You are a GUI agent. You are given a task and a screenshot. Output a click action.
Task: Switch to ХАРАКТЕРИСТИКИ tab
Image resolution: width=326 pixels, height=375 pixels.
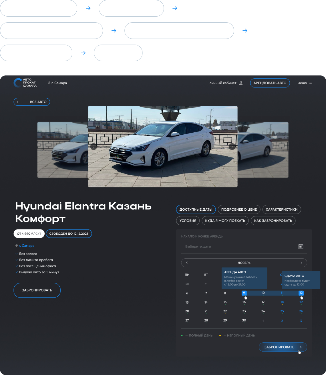[282, 210]
